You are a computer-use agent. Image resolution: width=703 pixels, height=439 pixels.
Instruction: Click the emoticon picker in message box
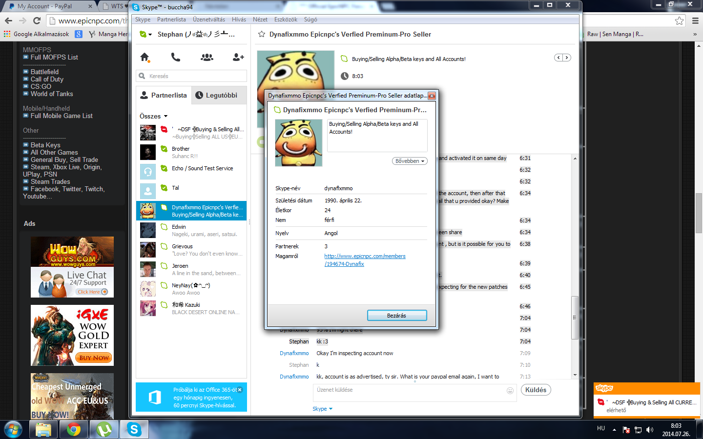510,390
